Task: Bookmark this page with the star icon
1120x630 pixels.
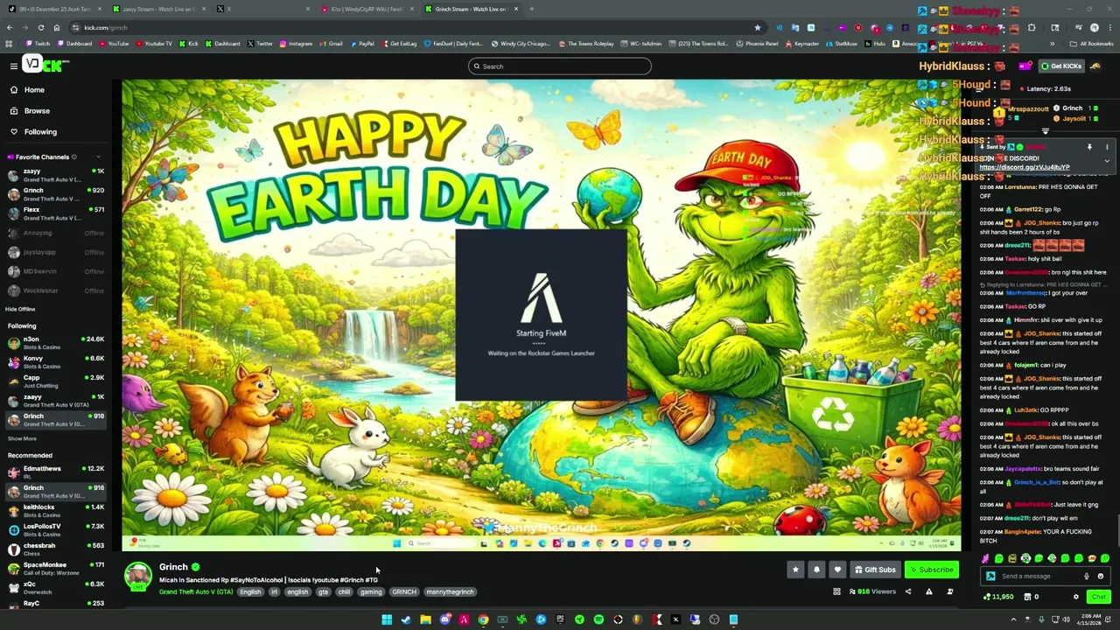Action: click(x=757, y=27)
